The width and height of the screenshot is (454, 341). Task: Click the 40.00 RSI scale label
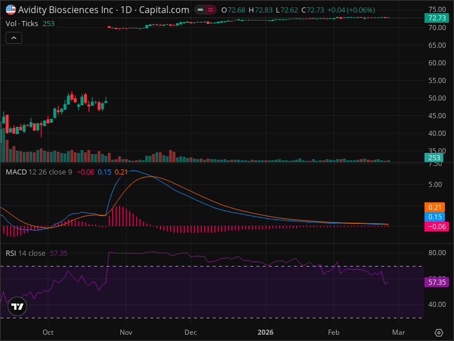tap(437, 305)
